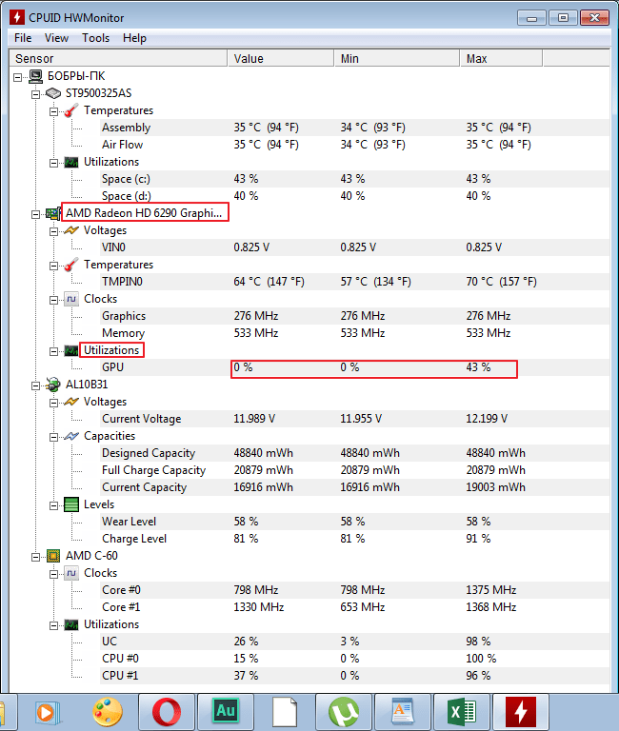Click the utilization icon under ST9500325AS
The width and height of the screenshot is (619, 731).
coord(71,162)
